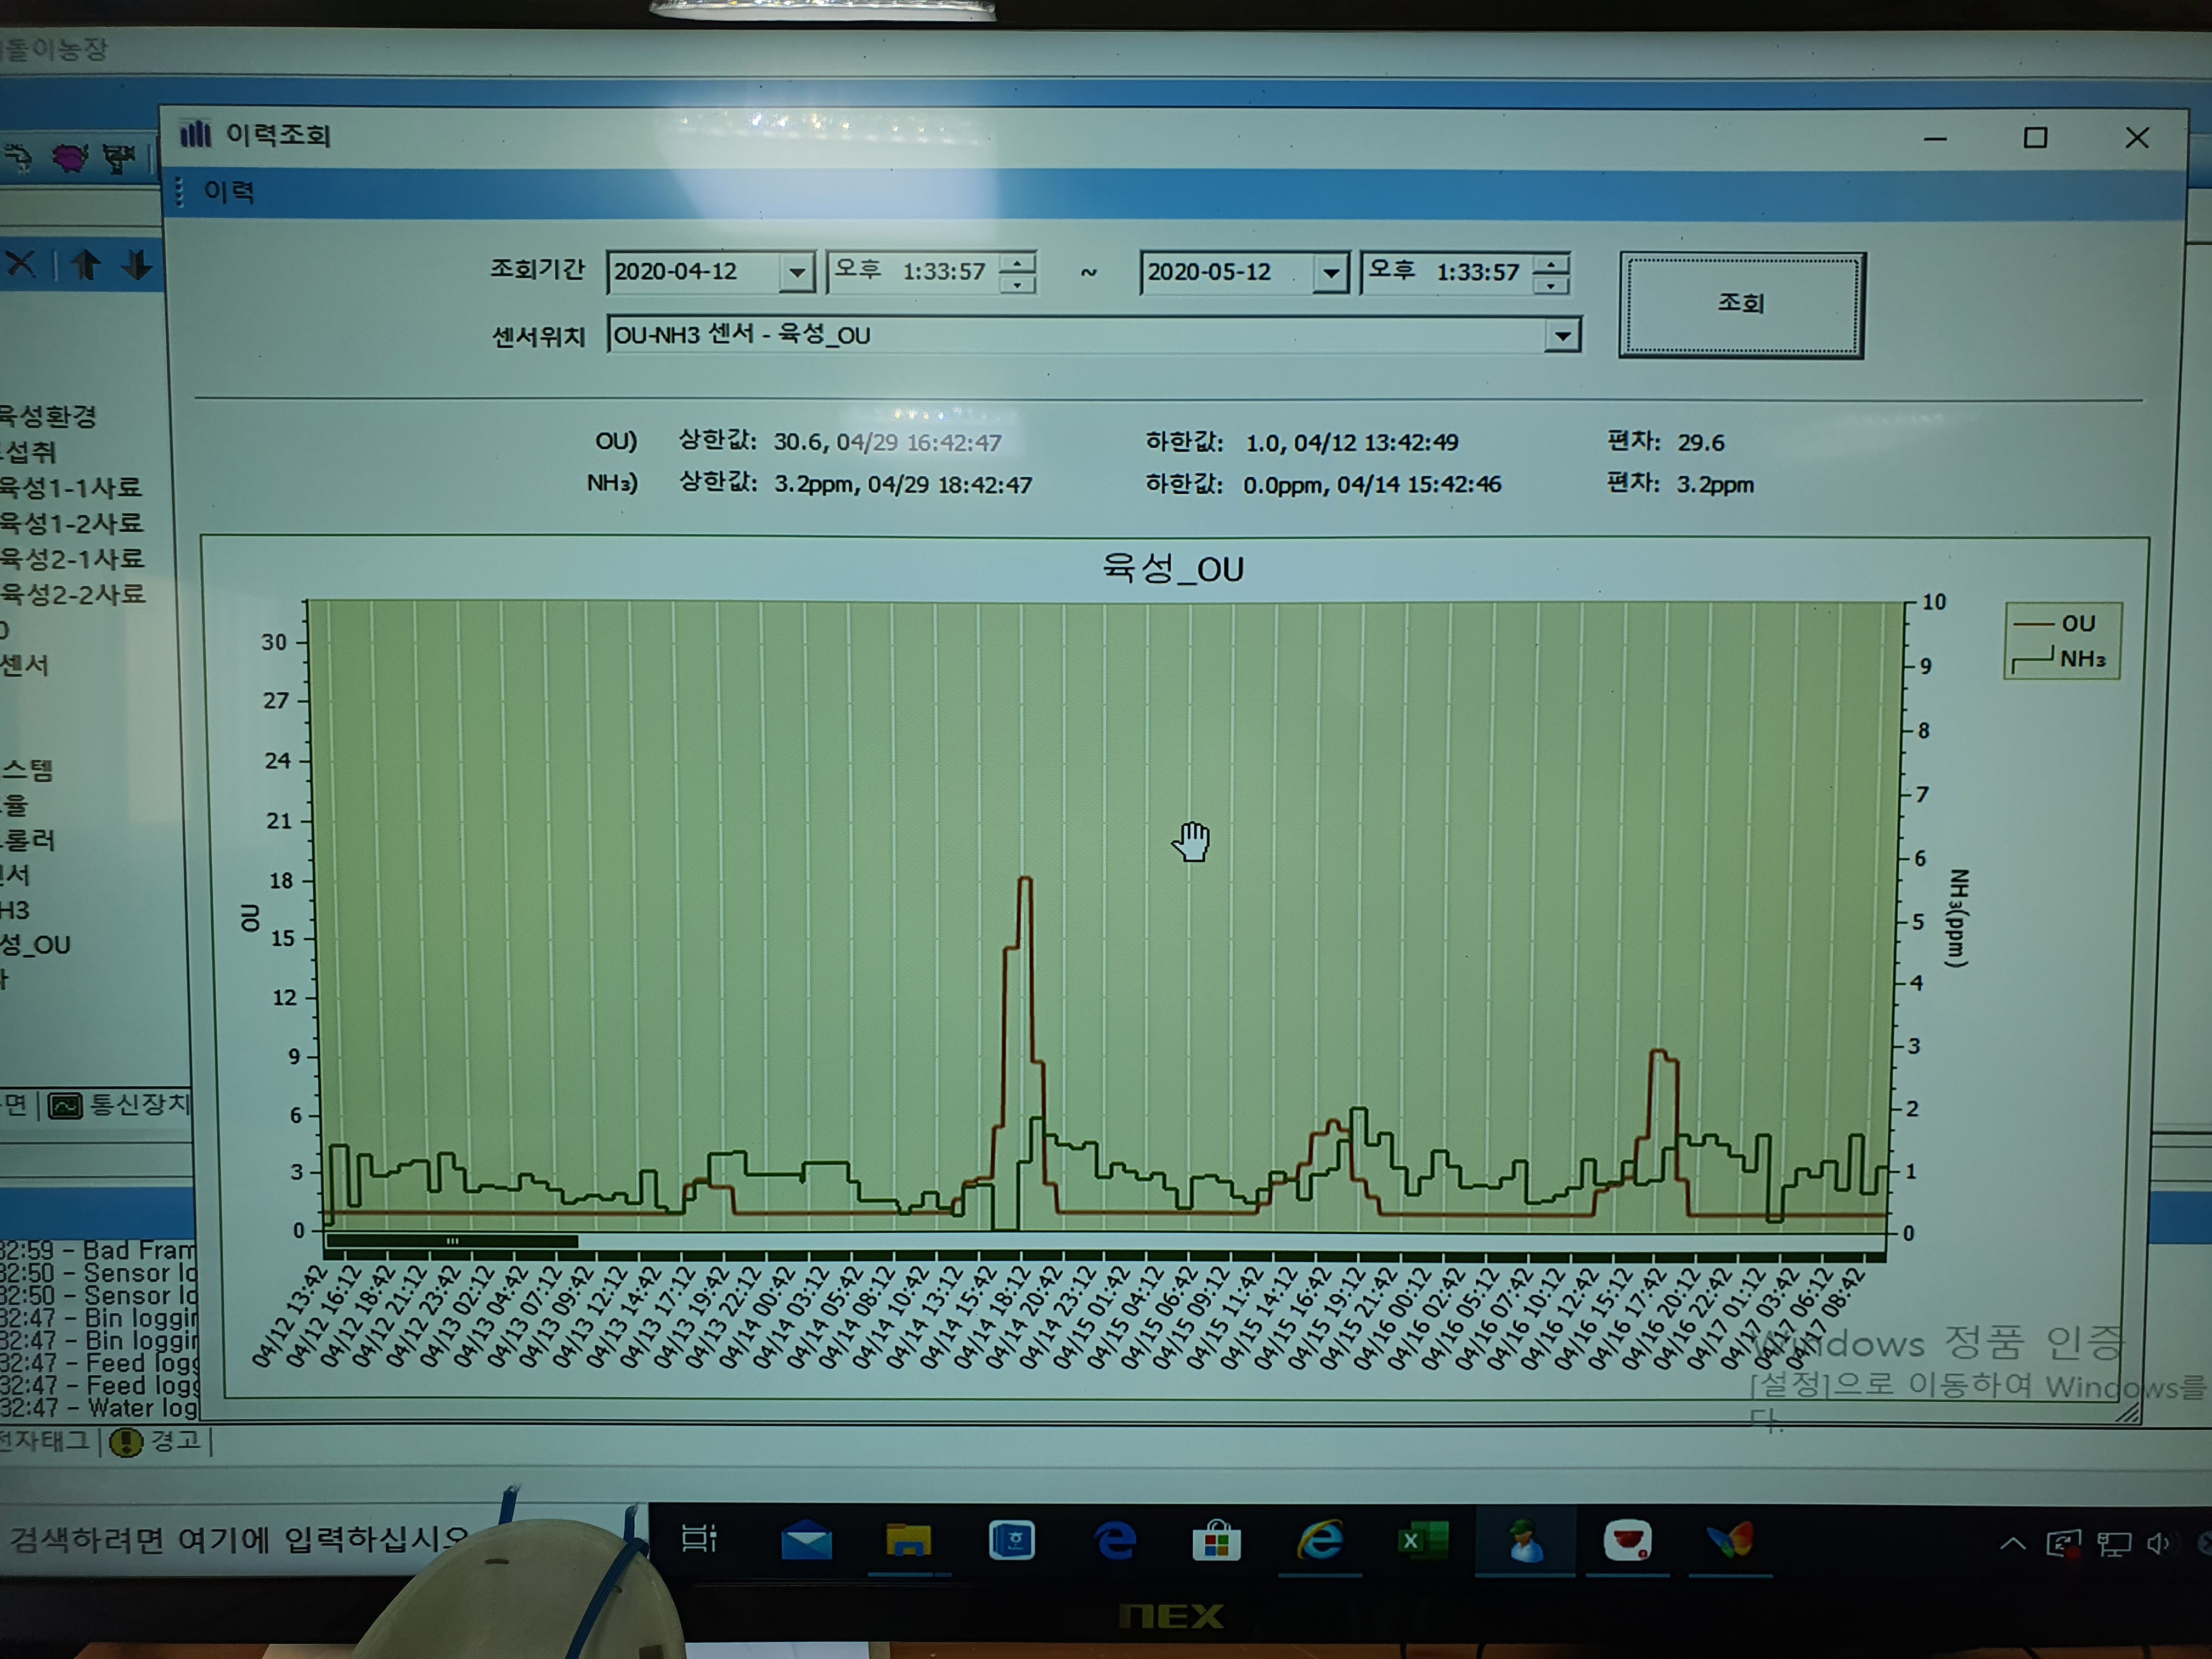Click the 이력조회 bar chart window icon
The width and height of the screenshot is (2212, 1659).
(195, 134)
